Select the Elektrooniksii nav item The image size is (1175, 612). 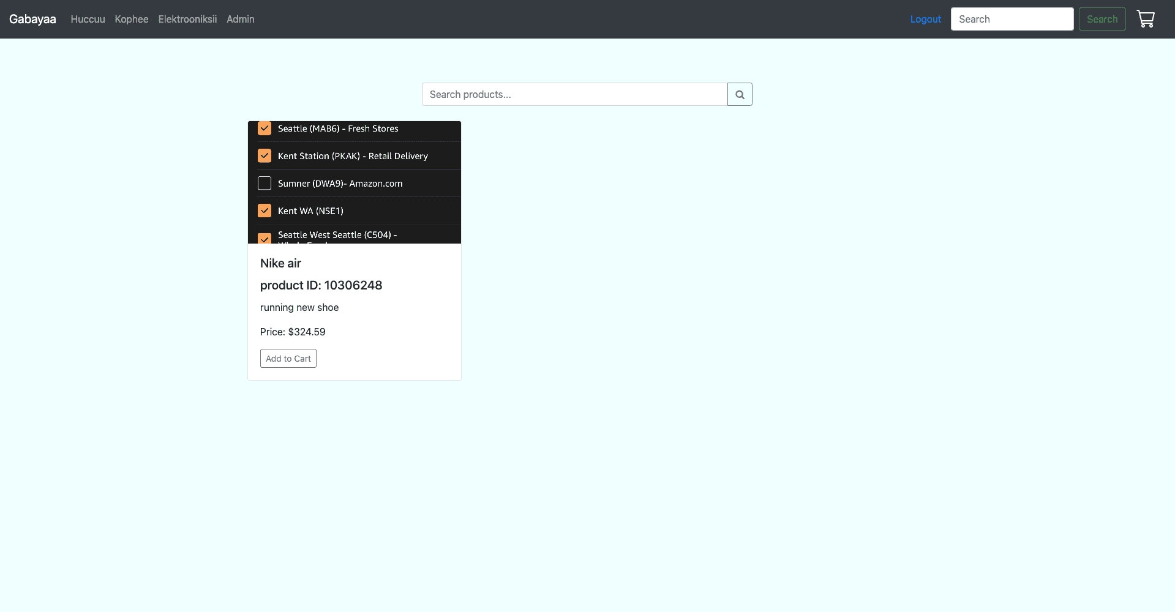pyautogui.click(x=187, y=19)
